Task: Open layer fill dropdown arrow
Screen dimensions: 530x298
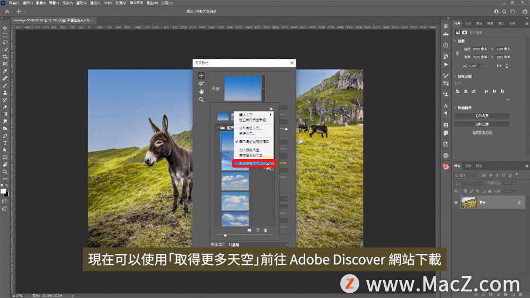Action: pyautogui.click(x=516, y=191)
